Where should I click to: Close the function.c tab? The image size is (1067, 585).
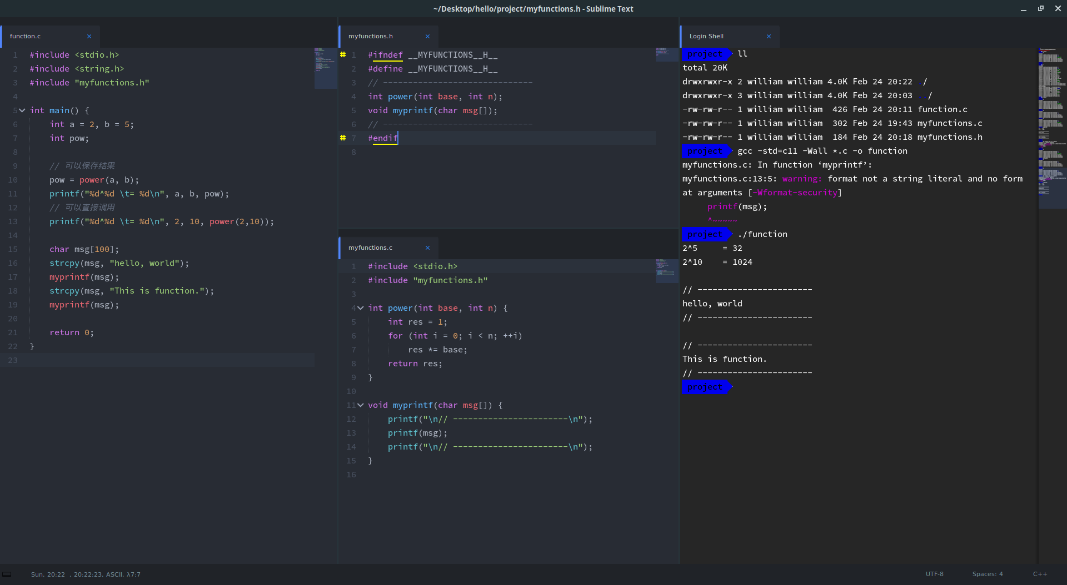tap(89, 37)
